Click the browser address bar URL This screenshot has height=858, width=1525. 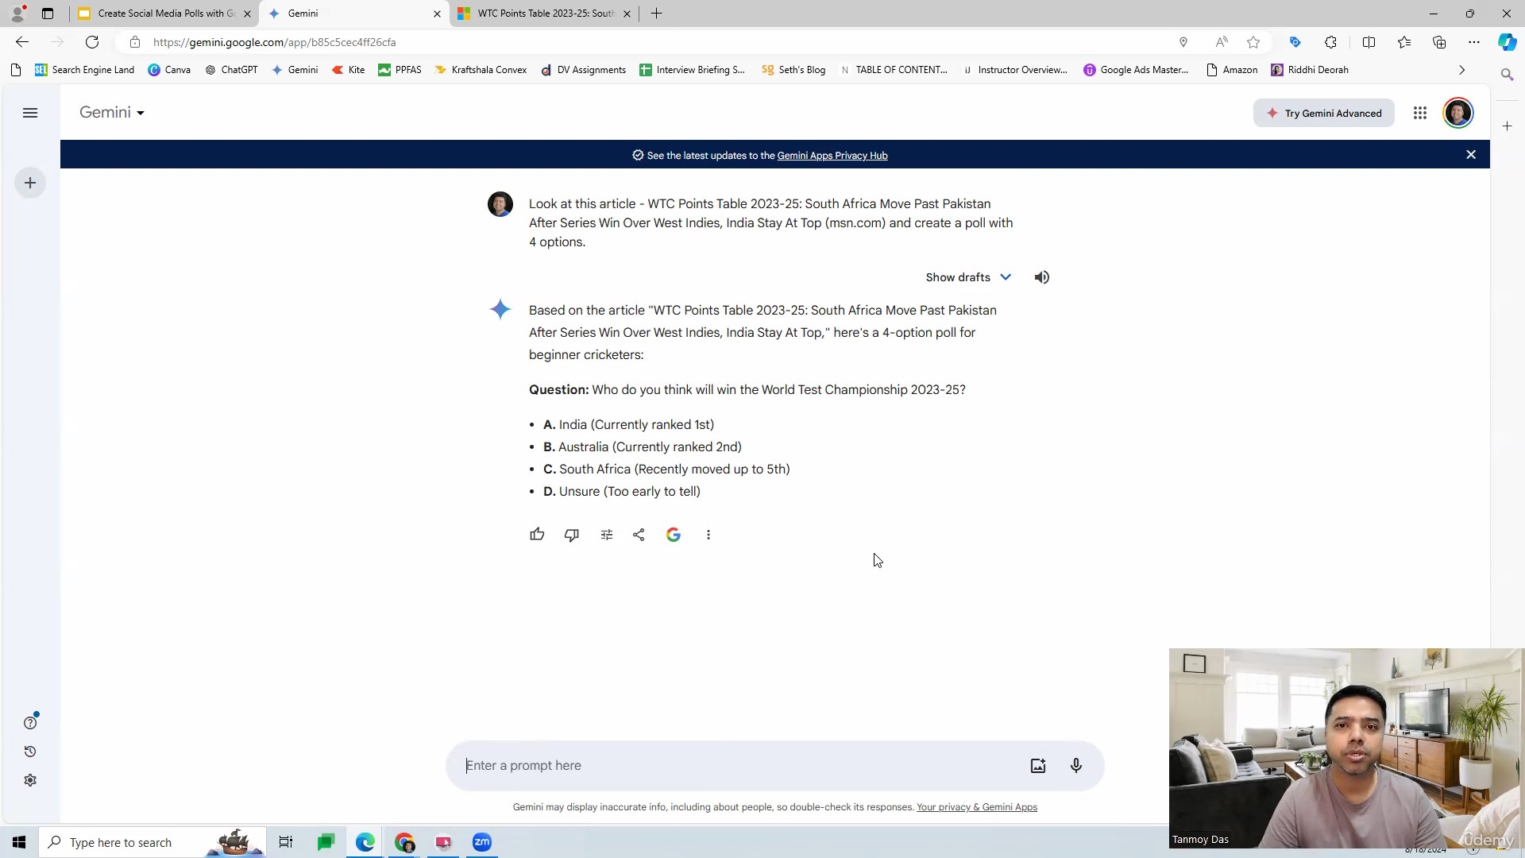[x=274, y=42]
